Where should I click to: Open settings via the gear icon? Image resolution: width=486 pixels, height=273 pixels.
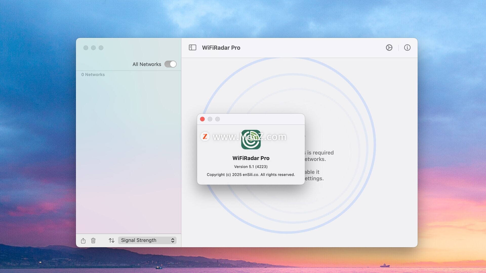[389, 48]
